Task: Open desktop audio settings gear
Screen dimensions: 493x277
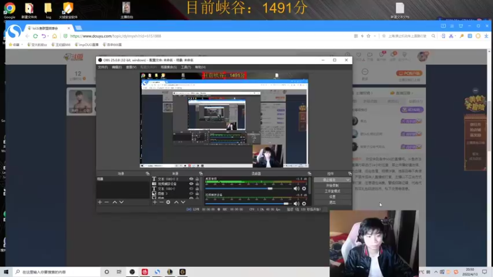Action: (304, 188)
